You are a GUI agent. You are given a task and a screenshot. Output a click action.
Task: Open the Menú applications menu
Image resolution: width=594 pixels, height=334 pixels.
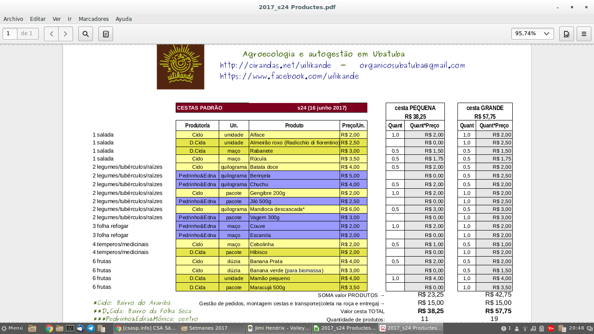pos(12,328)
